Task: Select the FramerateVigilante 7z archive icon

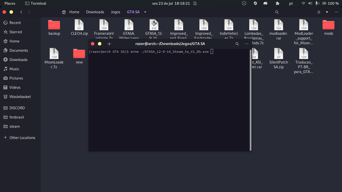Action: point(104,25)
